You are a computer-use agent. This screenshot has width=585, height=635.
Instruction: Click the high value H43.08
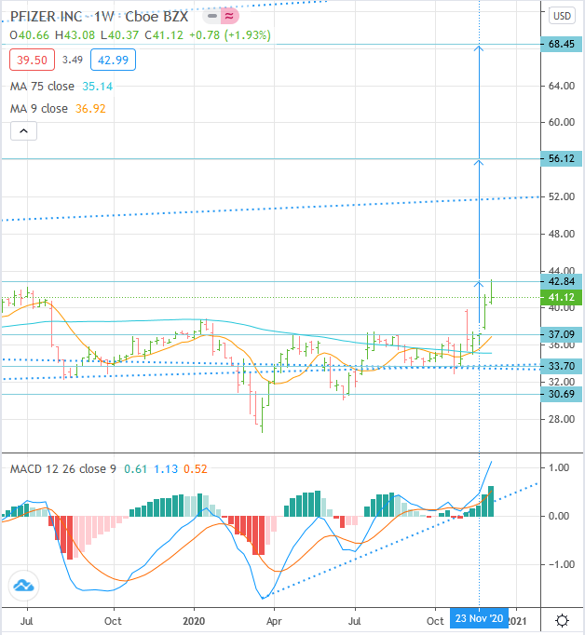point(75,35)
